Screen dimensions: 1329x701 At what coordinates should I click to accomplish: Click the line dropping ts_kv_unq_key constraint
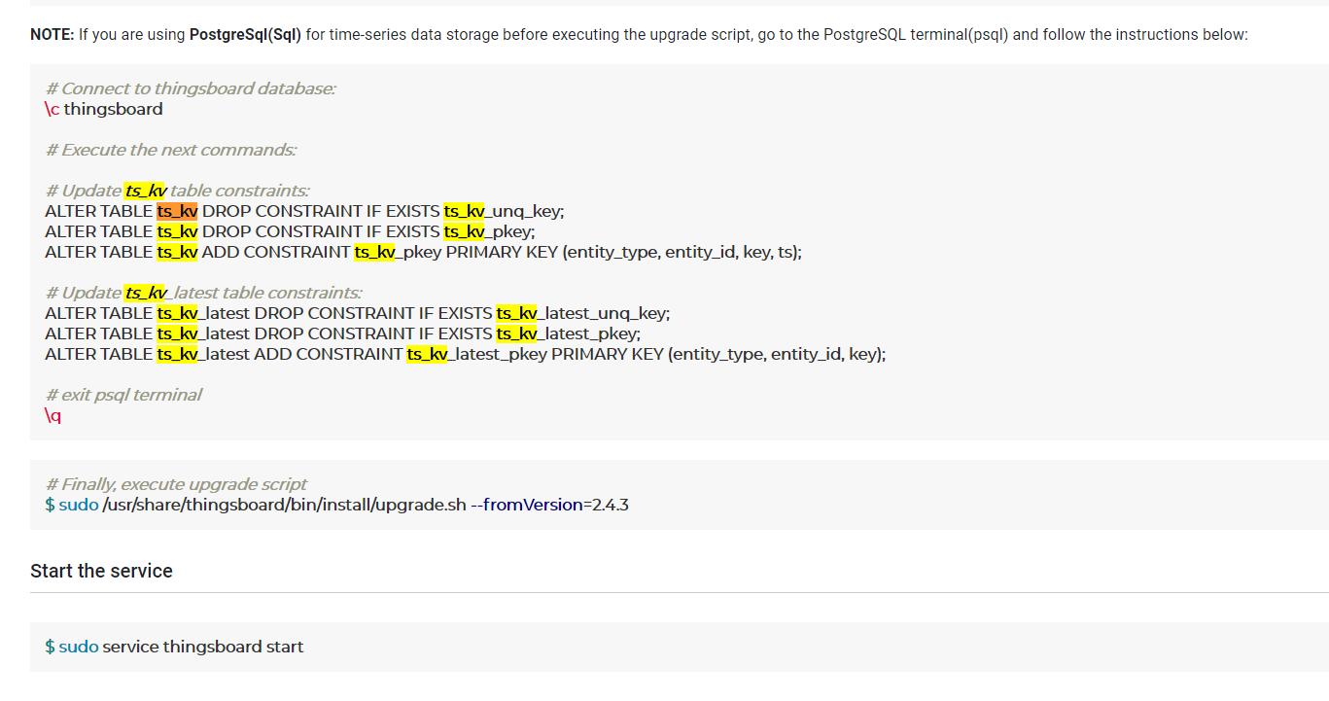(304, 211)
